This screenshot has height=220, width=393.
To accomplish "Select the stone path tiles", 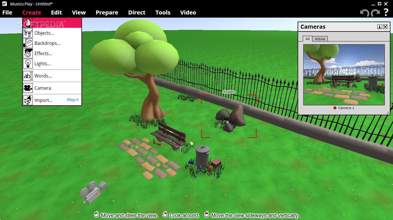I will click(x=148, y=158).
